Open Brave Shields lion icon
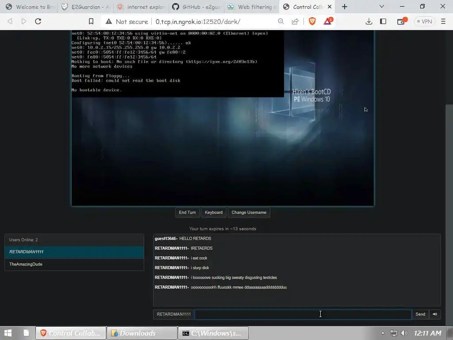 click(312, 21)
